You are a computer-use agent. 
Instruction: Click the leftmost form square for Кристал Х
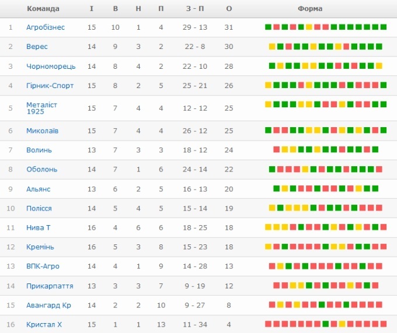268,324
